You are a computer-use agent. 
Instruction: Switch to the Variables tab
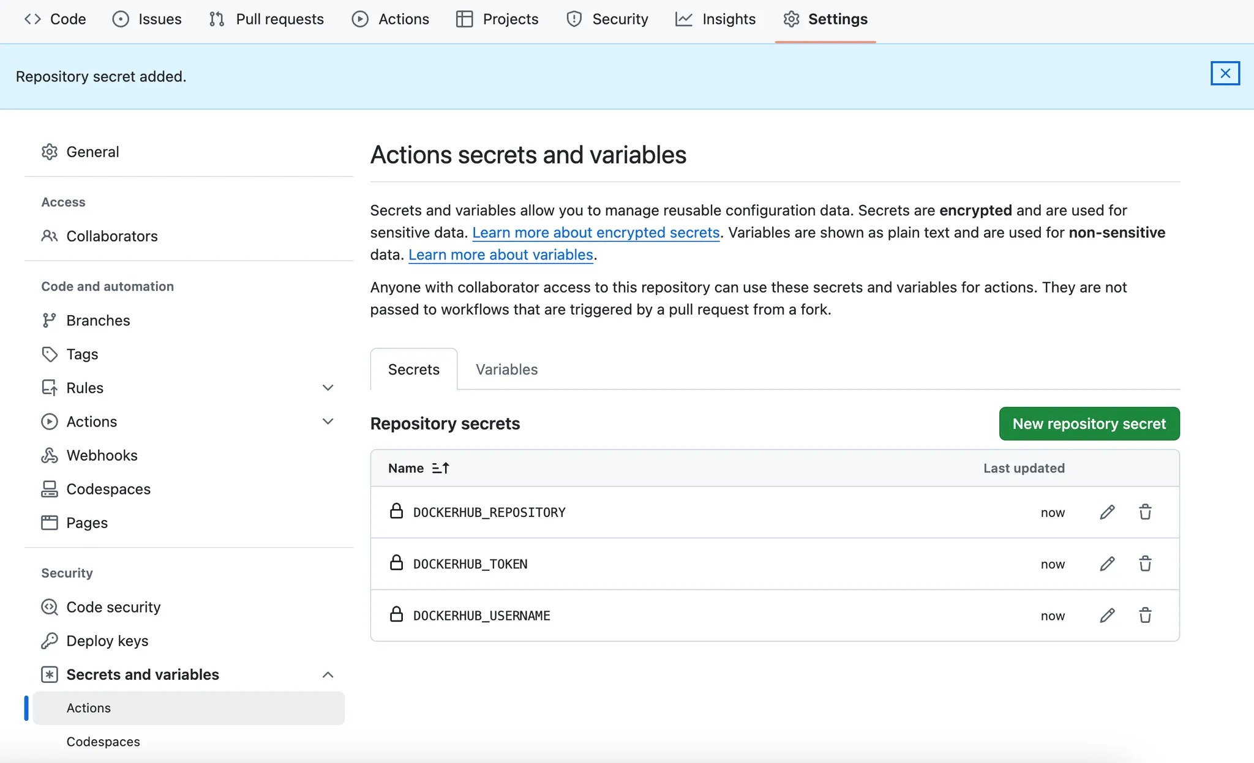[506, 370]
